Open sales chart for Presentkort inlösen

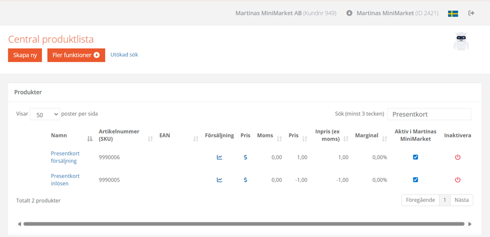(219, 180)
